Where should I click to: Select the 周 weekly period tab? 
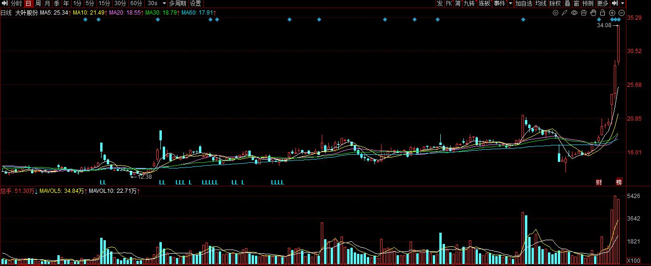38,3
